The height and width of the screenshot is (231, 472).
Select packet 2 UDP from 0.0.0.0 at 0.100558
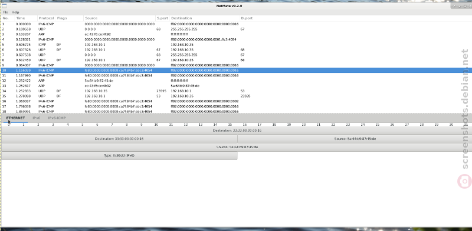pyautogui.click(x=236, y=29)
